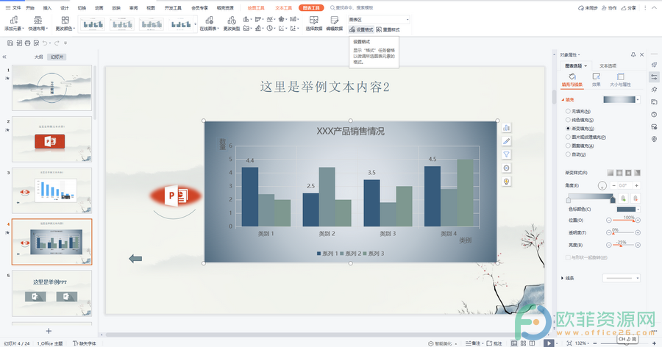Click the add gradient stop icon
The image size is (662, 347).
pyautogui.click(x=623, y=198)
